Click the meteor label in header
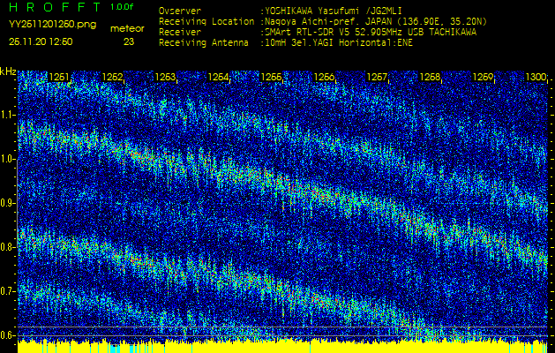 tap(126, 28)
